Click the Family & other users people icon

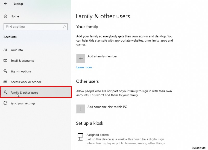pos(6,92)
